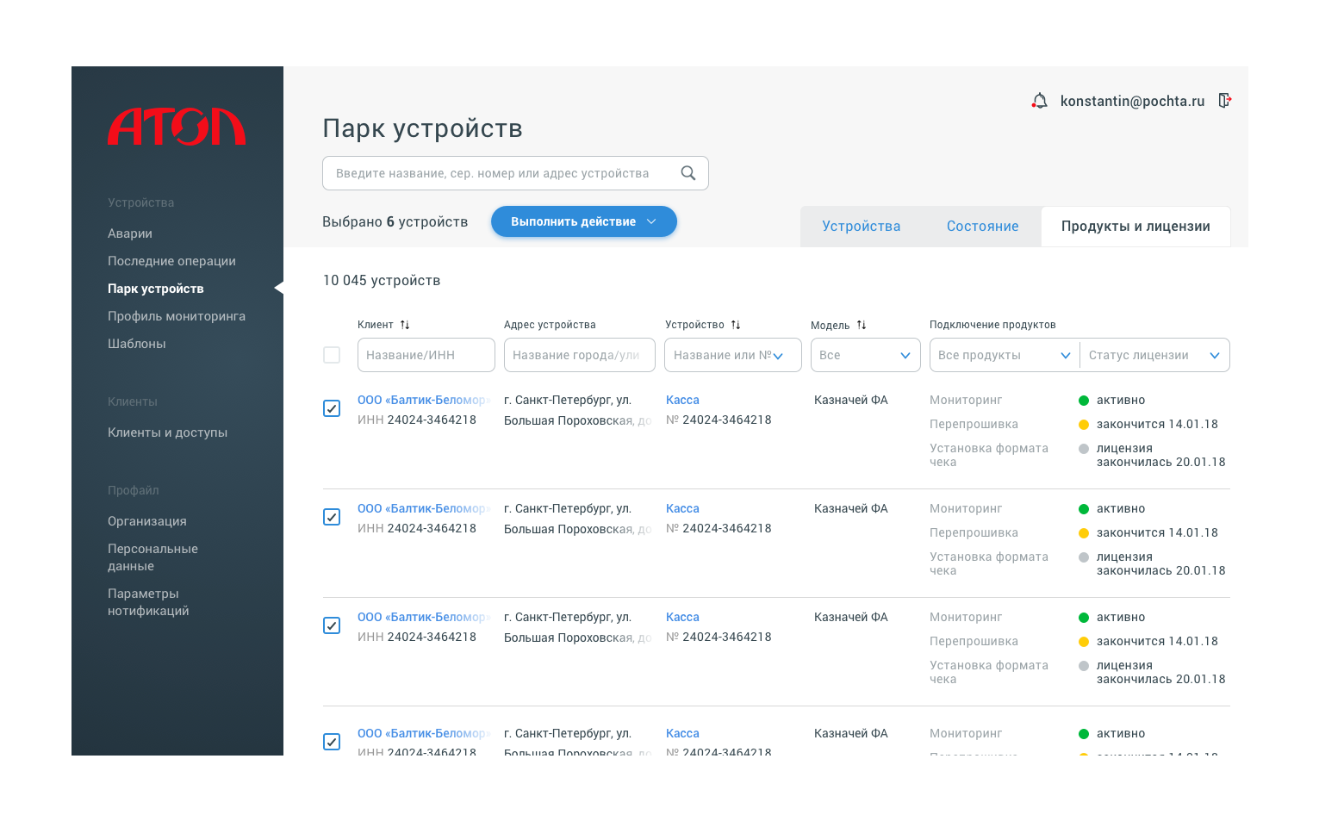Click the search magnifier icon
This screenshot has height=821, width=1319.
[687, 173]
